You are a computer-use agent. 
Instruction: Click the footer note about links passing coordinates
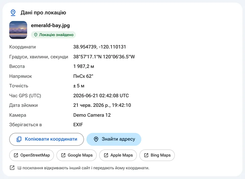[83, 168]
